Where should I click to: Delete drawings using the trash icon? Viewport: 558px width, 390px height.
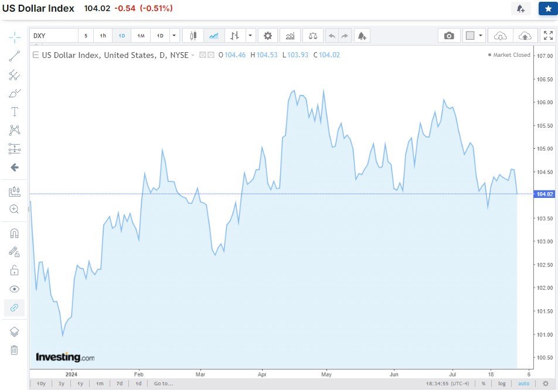[14, 350]
